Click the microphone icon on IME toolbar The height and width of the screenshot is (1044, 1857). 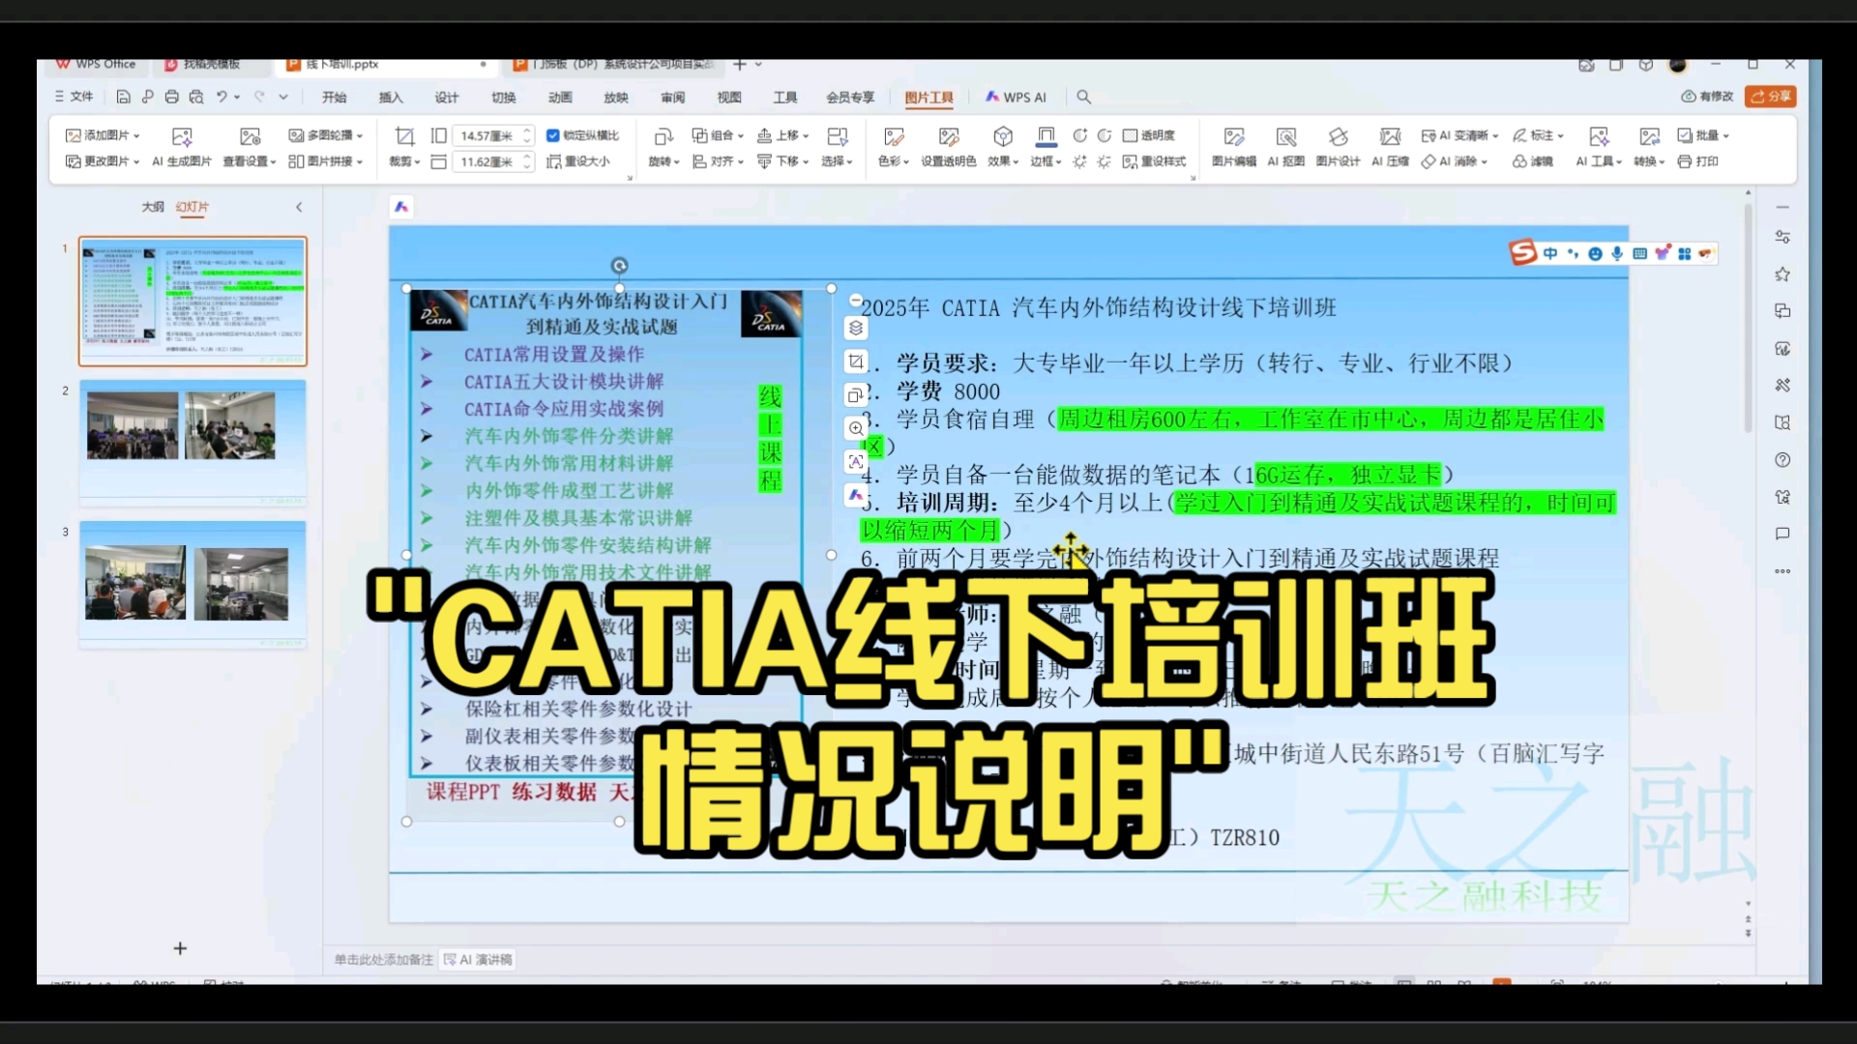[1616, 253]
